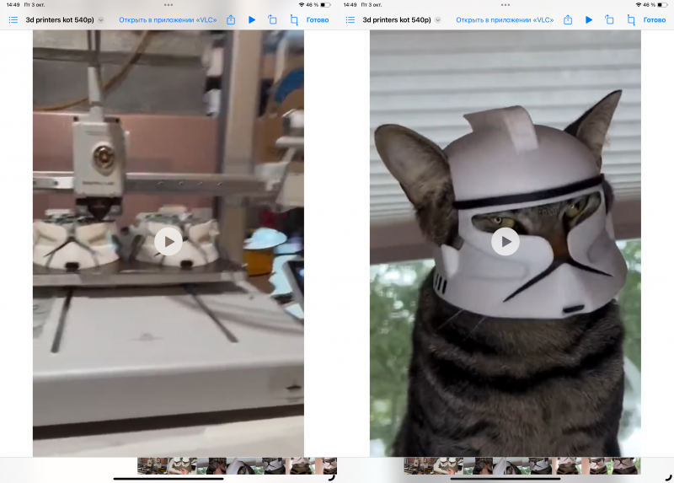Open multitasking dots menu atop right pane

(x=505, y=4)
